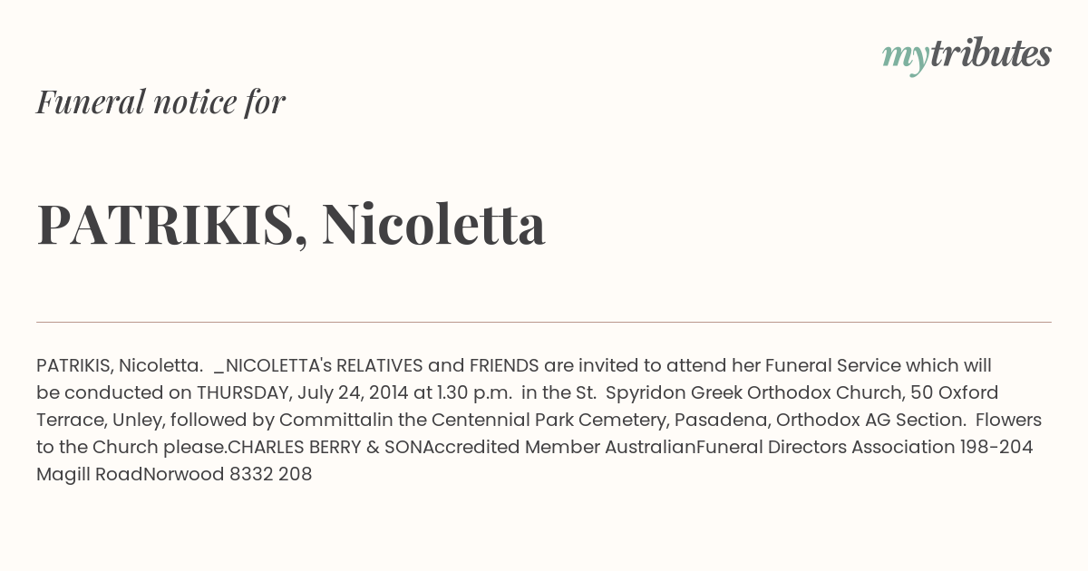The image size is (1088, 571).
Task: Click the "Magill Road" address text
Action: (x=90, y=474)
